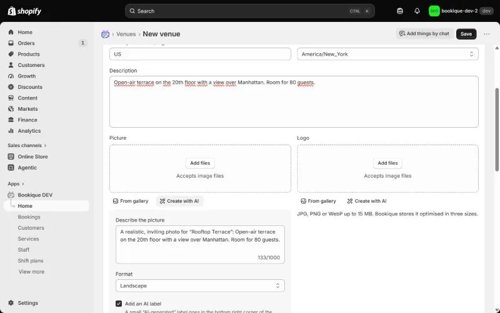This screenshot has height=313, width=500.
Task: Go back to Venues breadcrumb
Action: 126,34
